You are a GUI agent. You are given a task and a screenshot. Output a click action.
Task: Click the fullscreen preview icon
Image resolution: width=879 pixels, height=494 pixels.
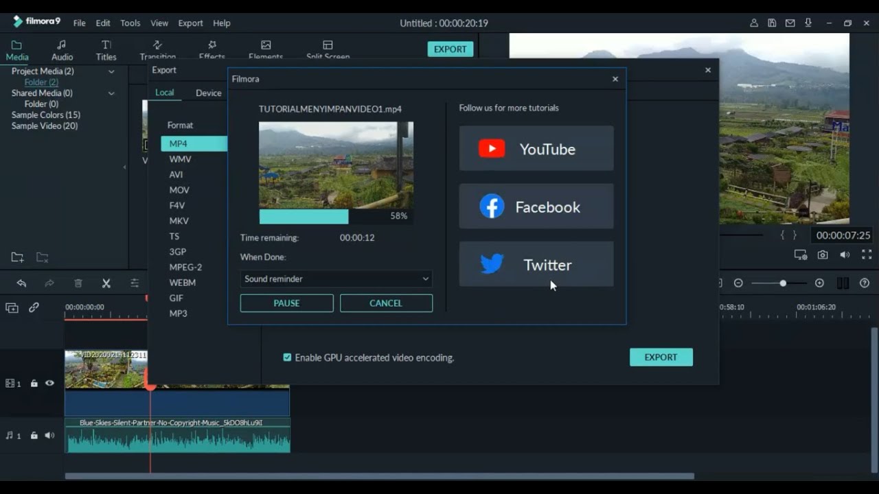[x=867, y=255]
